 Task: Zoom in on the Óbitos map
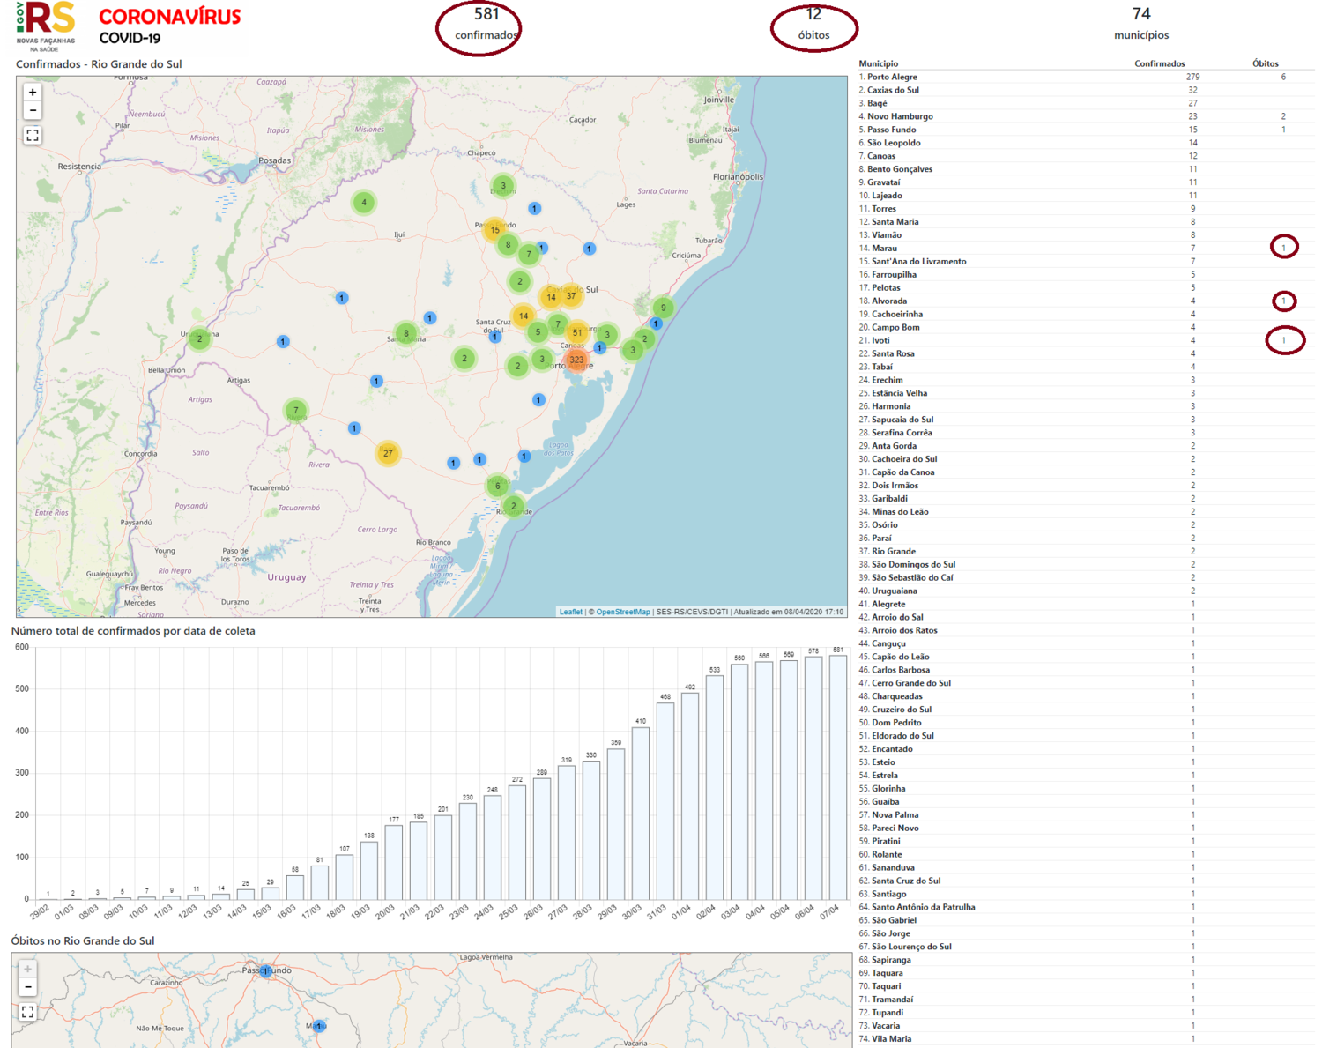coord(28,969)
